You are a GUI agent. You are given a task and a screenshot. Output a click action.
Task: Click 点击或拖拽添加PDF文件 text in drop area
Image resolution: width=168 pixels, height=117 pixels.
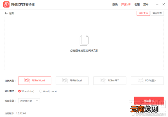84,51
